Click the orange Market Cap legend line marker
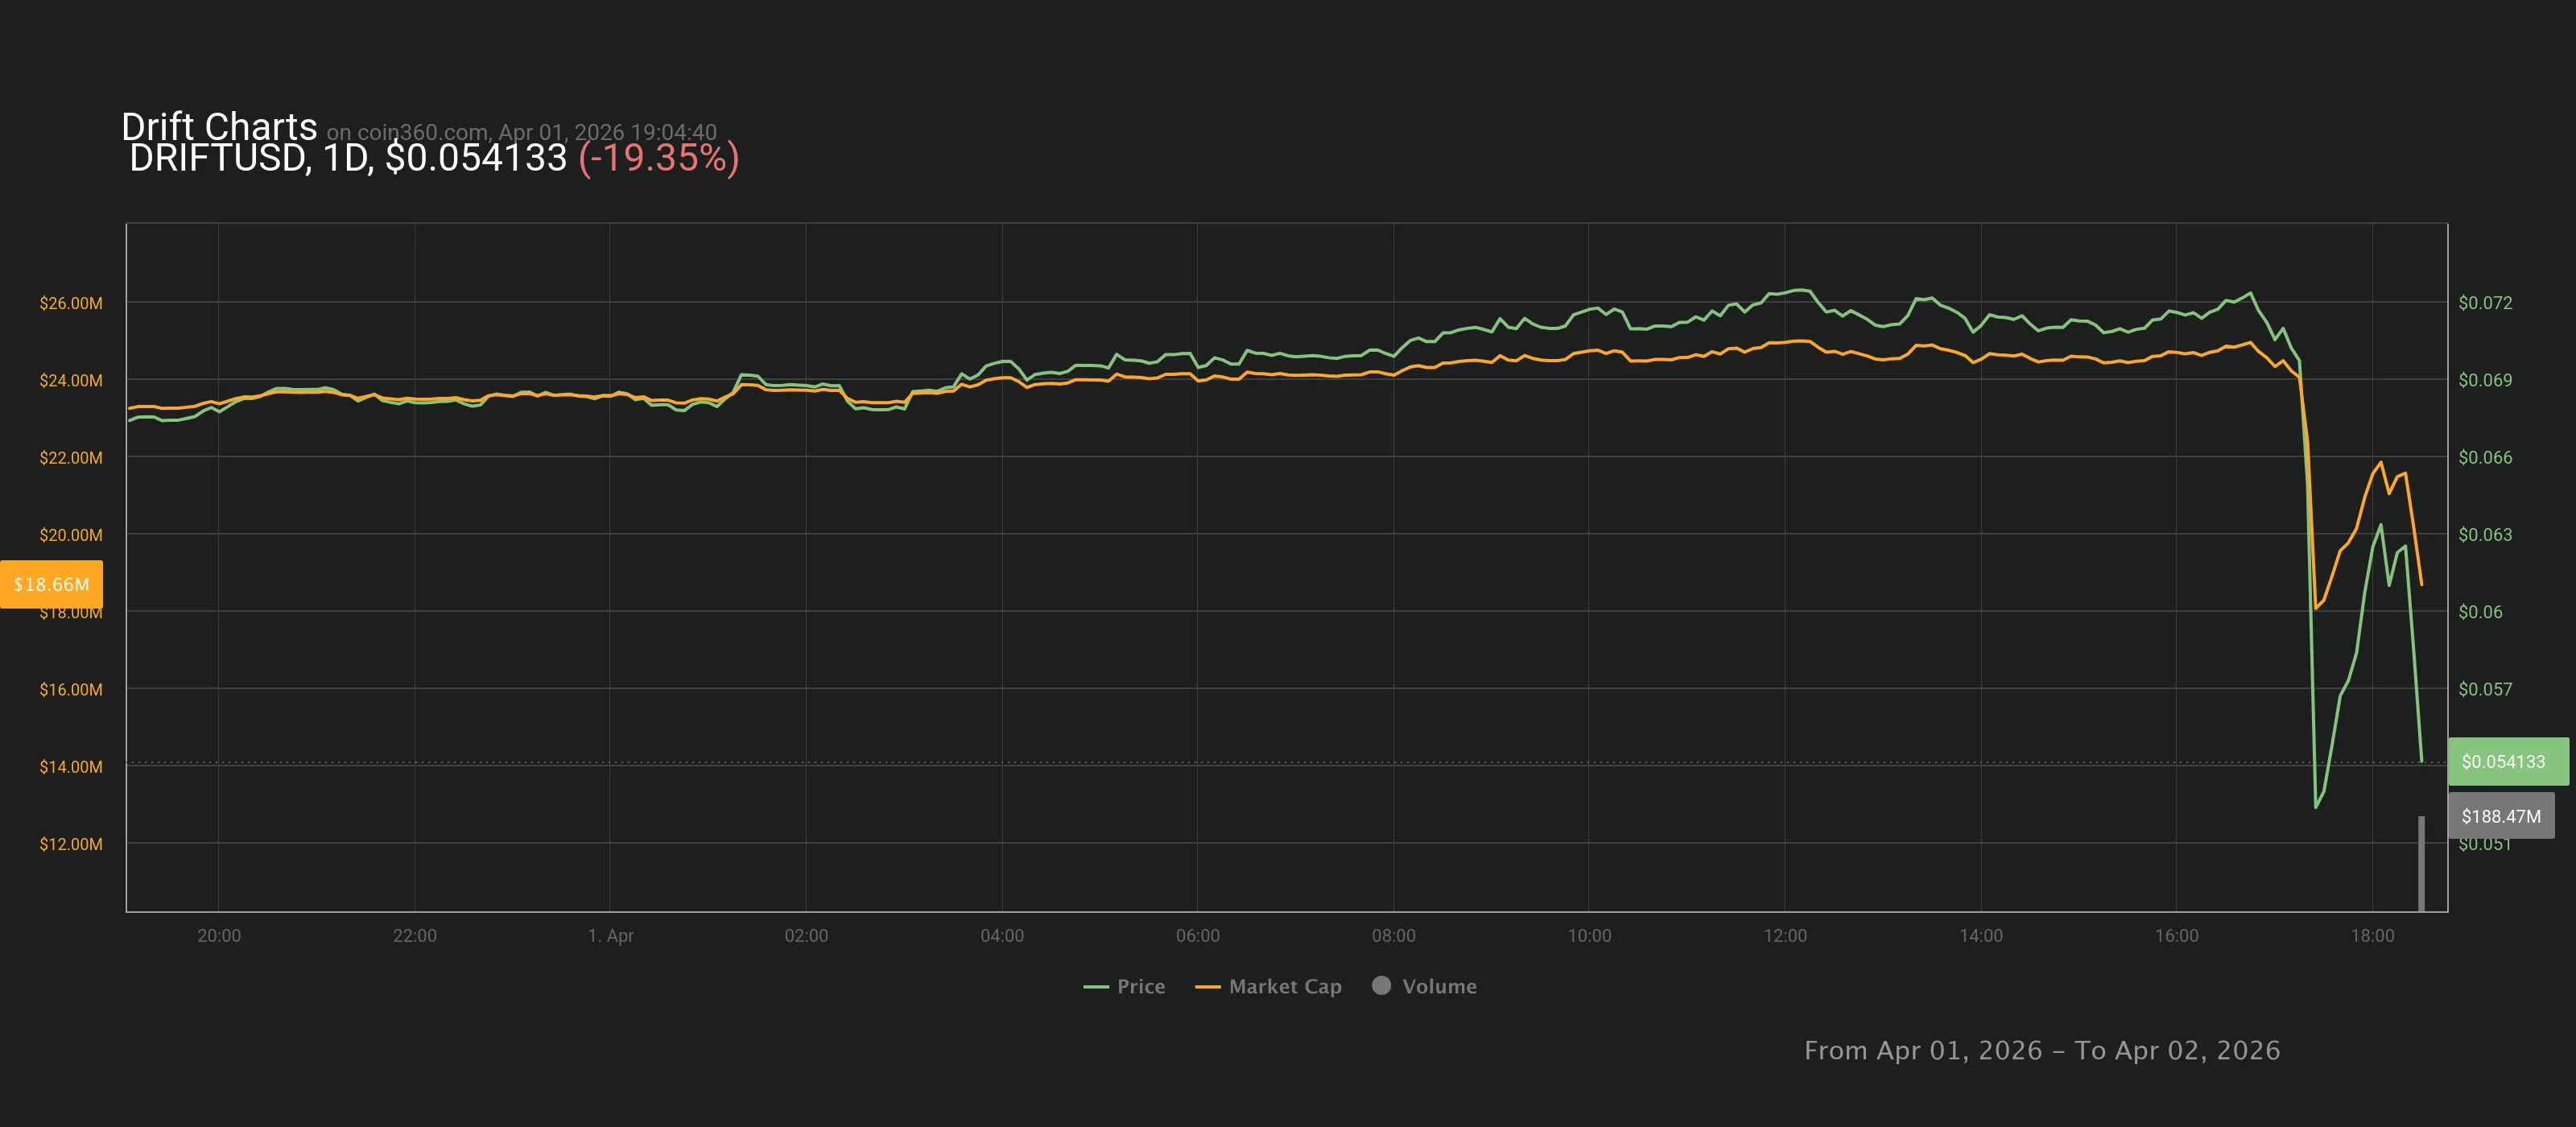2576x1127 pixels. click(1208, 986)
